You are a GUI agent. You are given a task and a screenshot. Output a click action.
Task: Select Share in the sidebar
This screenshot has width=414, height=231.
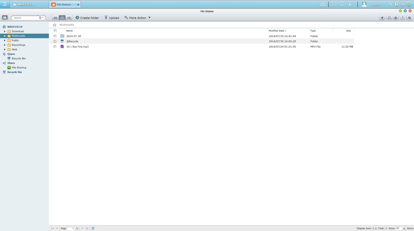click(x=11, y=63)
